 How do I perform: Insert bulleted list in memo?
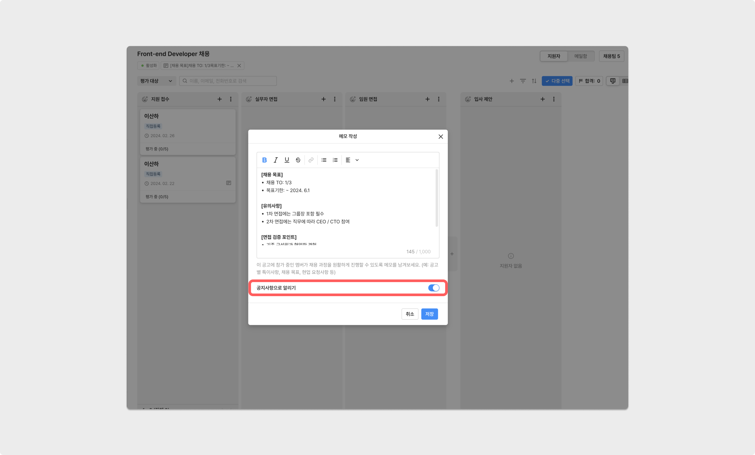point(324,160)
